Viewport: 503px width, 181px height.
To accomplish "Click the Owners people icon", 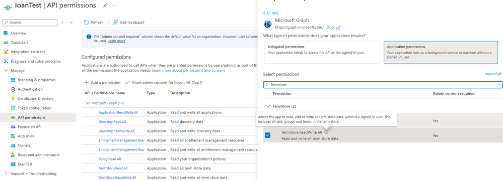I will click(13, 145).
